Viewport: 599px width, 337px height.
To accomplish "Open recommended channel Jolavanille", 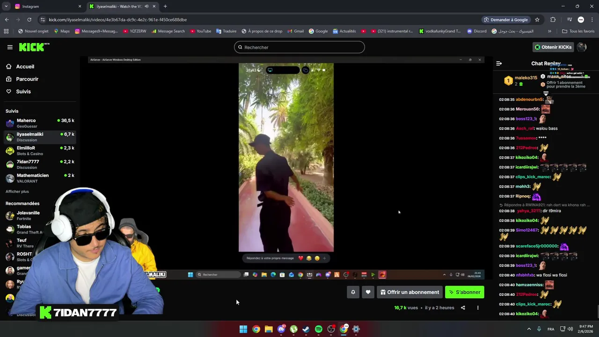I will click(x=28, y=215).
